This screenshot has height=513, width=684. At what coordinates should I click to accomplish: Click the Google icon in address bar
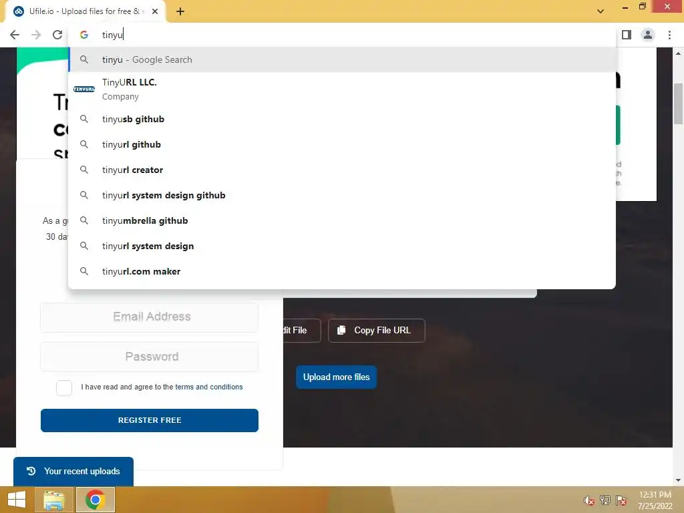click(x=84, y=35)
